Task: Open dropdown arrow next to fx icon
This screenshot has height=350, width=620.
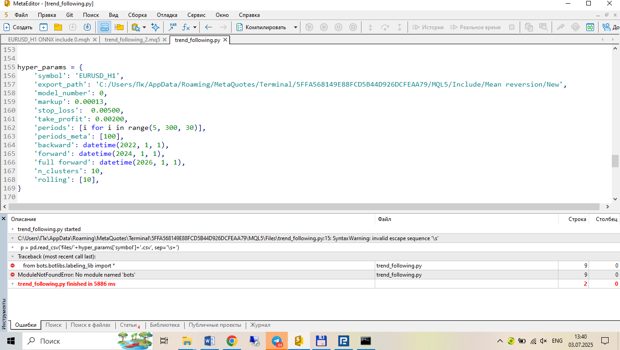Action: coord(195,27)
